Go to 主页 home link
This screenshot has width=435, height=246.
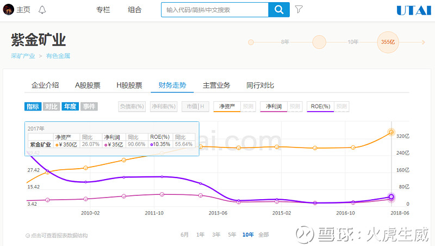[23, 10]
